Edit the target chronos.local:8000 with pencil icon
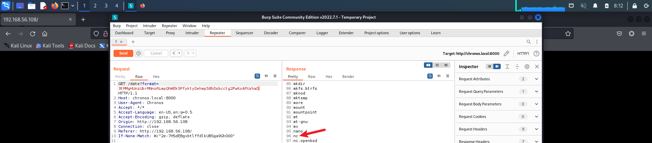This screenshot has height=143, width=652. (x=507, y=54)
